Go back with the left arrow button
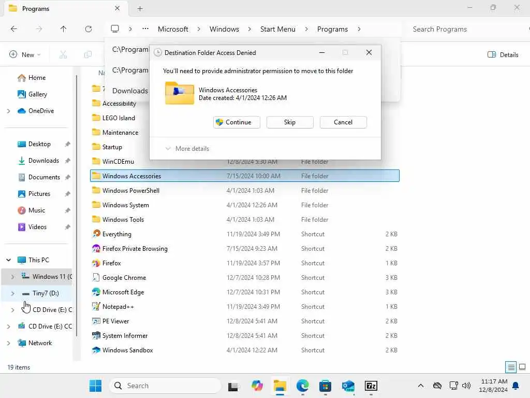530x398 pixels. (x=14, y=29)
